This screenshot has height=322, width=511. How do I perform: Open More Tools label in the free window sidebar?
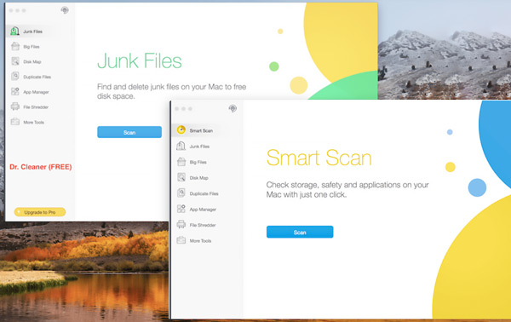pos(33,122)
